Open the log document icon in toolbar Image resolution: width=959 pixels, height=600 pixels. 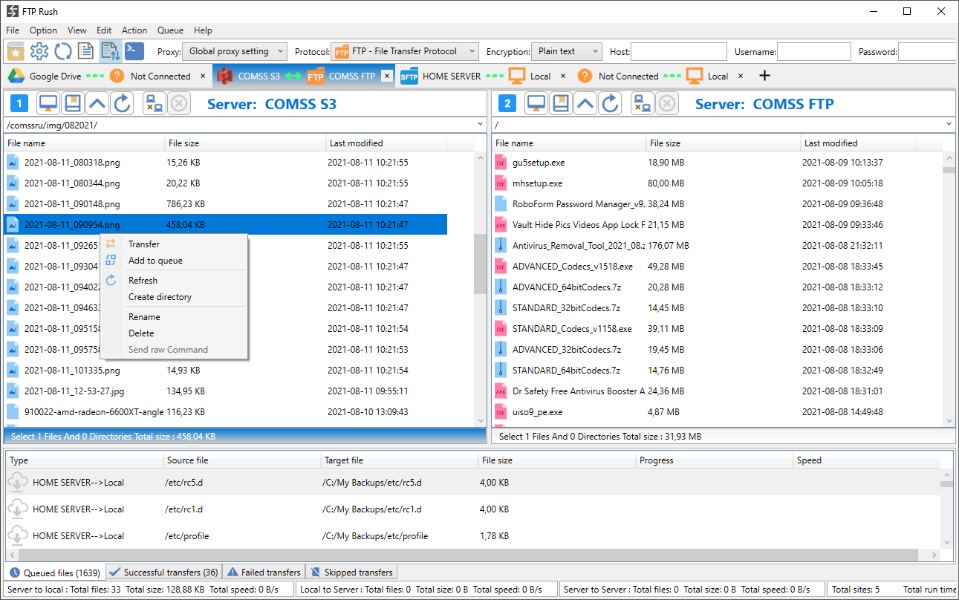point(86,51)
